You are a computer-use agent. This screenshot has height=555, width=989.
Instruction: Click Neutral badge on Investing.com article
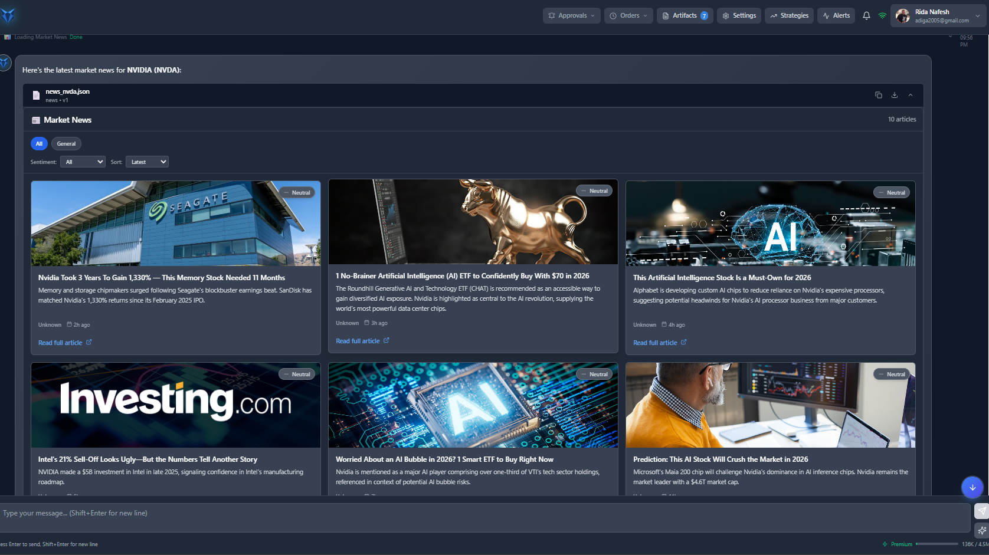(297, 375)
